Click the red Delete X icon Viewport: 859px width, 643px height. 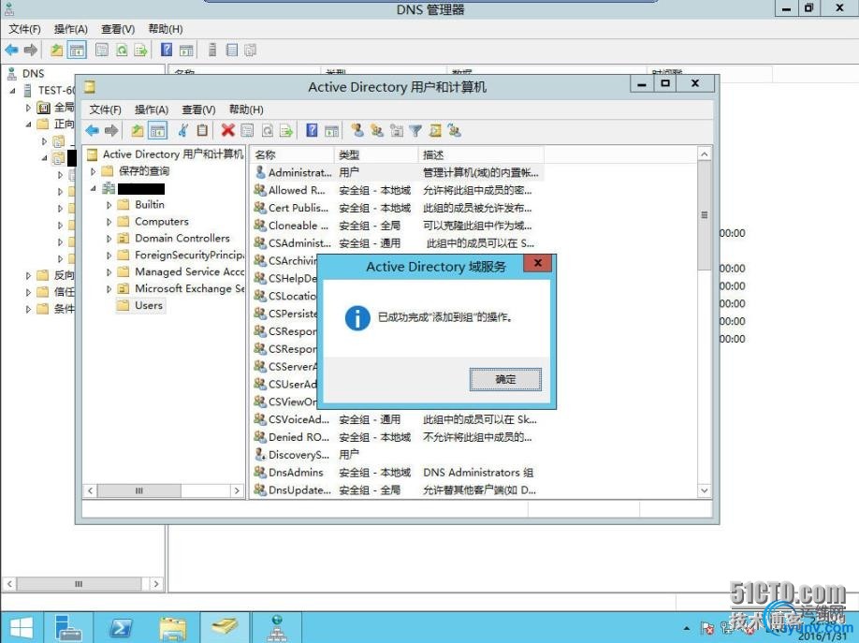(x=228, y=130)
